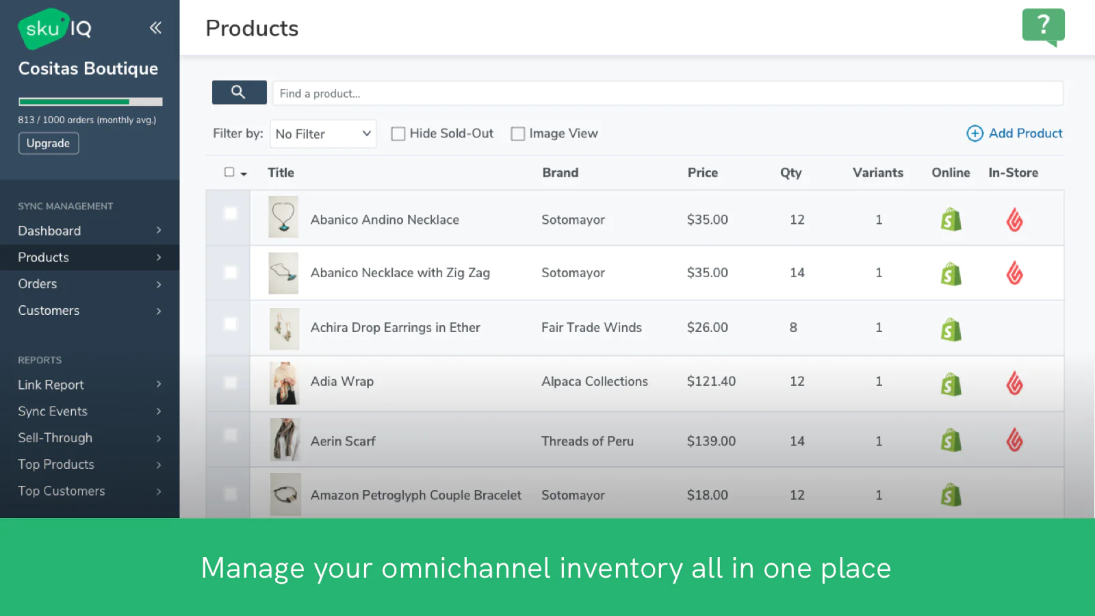1095x616 pixels.
Task: Open Orders in the sidebar menu
Action: tap(38, 284)
